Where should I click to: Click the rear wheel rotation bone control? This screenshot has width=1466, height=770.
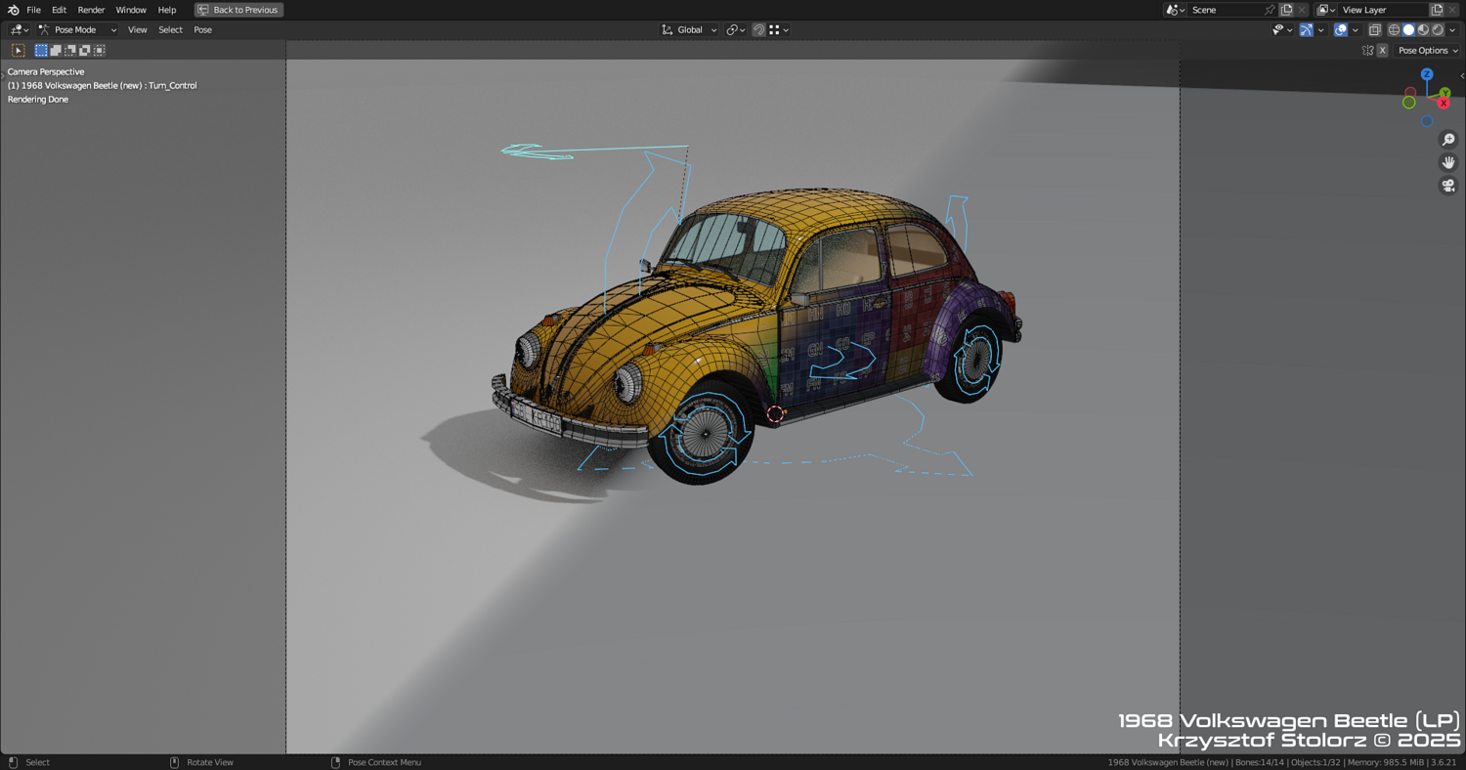pos(975,360)
